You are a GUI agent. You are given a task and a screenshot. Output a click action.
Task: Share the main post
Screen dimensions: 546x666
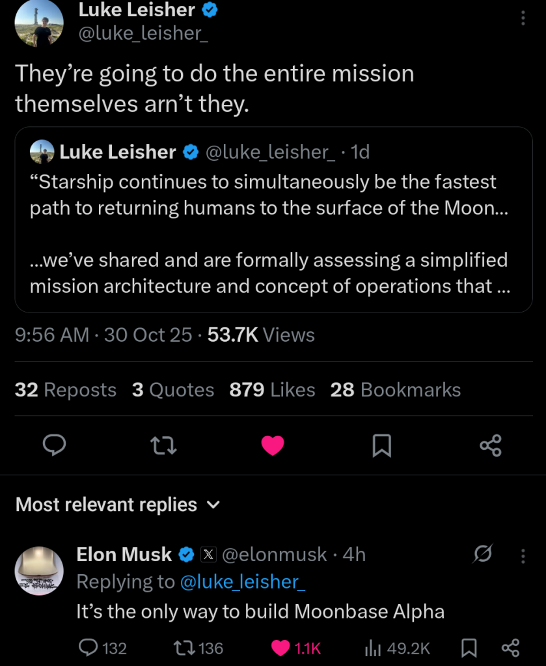[491, 445]
